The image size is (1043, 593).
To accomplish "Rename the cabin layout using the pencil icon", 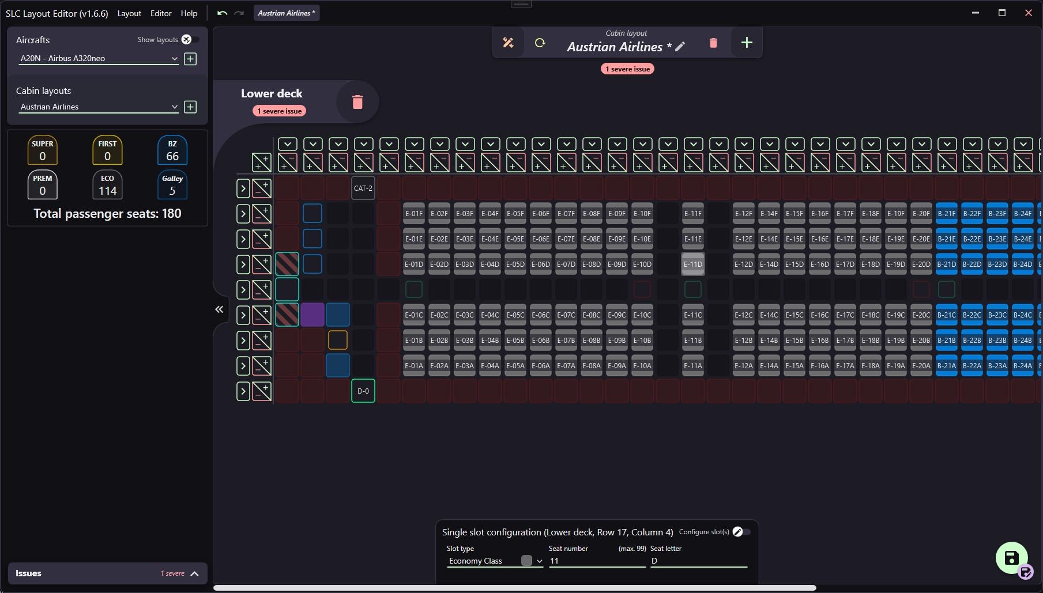I will (680, 47).
